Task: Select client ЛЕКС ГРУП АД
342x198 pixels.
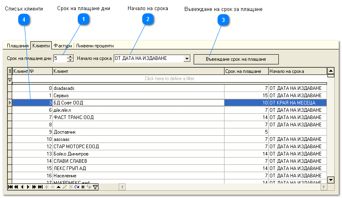Action: (x=169, y=168)
